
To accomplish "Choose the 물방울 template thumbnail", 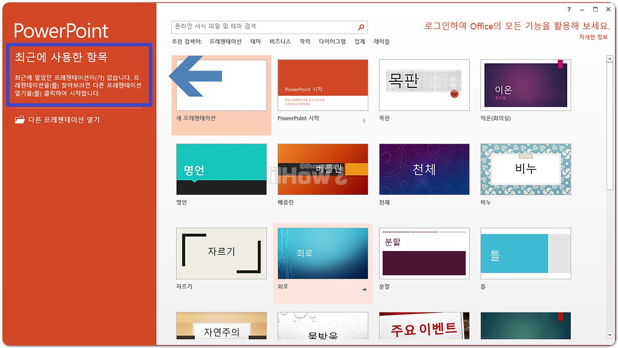I will point(323,326).
